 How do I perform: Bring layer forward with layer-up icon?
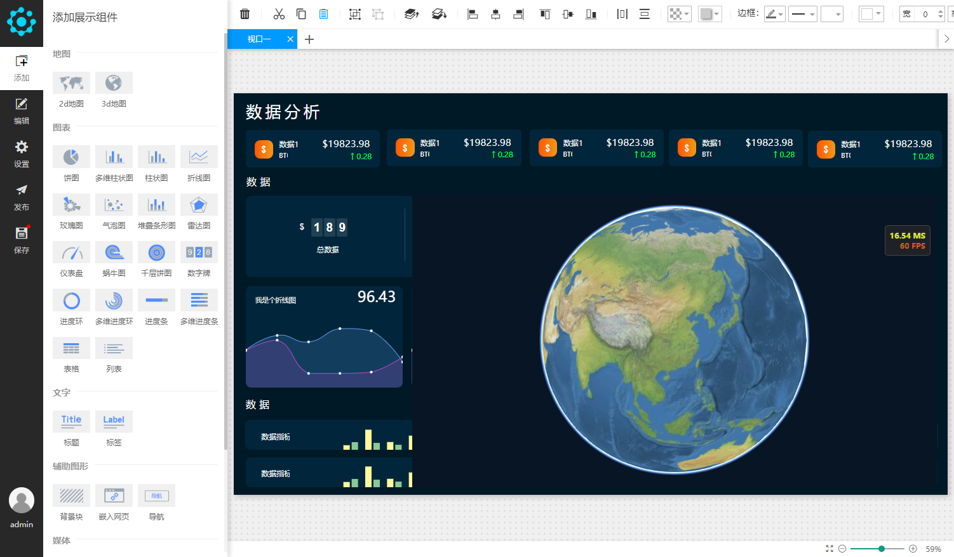pyautogui.click(x=412, y=14)
